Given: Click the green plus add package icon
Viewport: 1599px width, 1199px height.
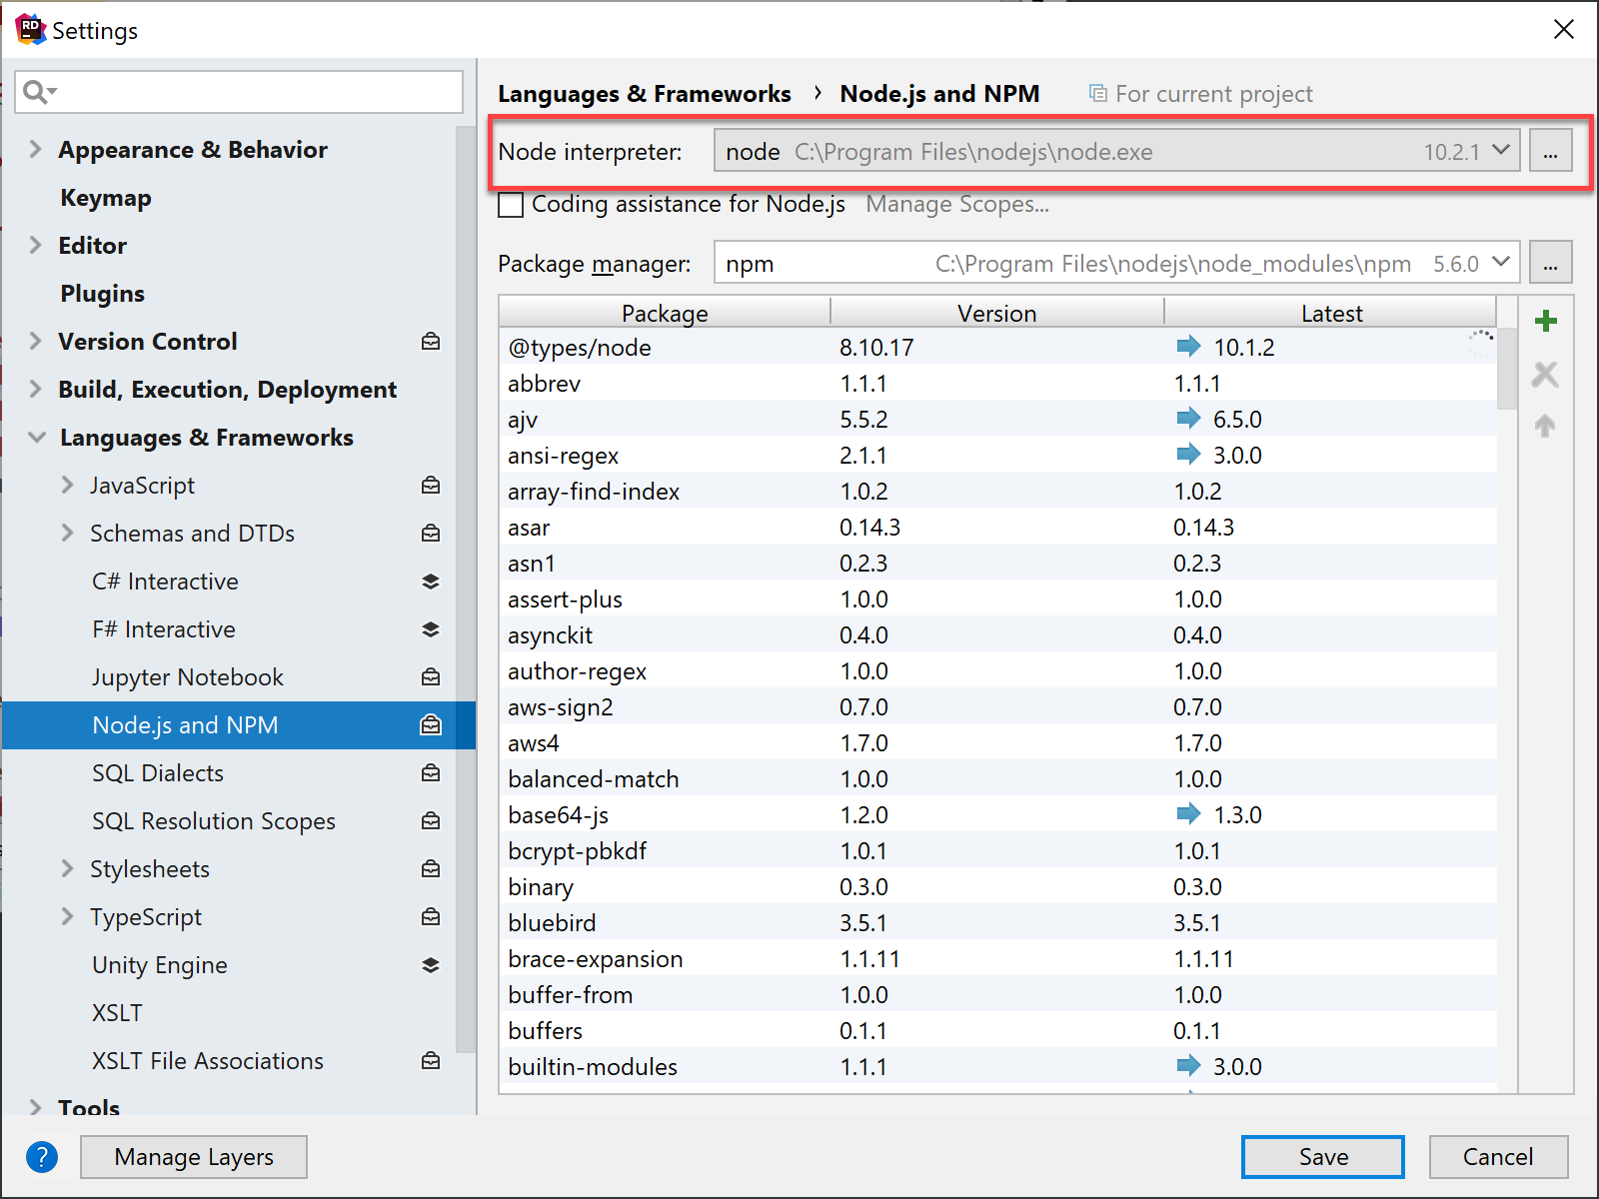Looking at the screenshot, I should pyautogui.click(x=1545, y=321).
